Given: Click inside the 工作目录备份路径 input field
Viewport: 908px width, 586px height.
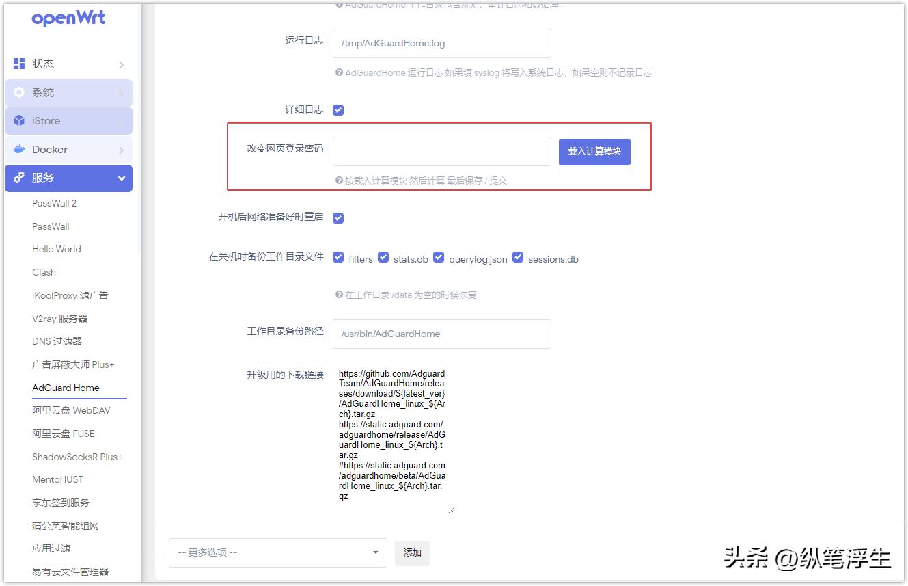Looking at the screenshot, I should tap(441, 334).
